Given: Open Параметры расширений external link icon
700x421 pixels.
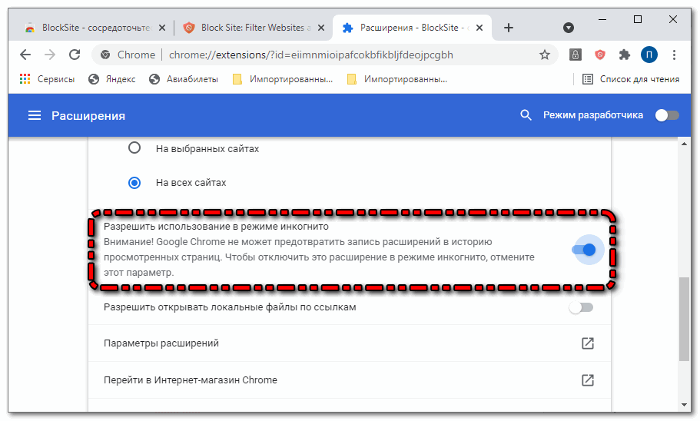Looking at the screenshot, I should coord(588,343).
